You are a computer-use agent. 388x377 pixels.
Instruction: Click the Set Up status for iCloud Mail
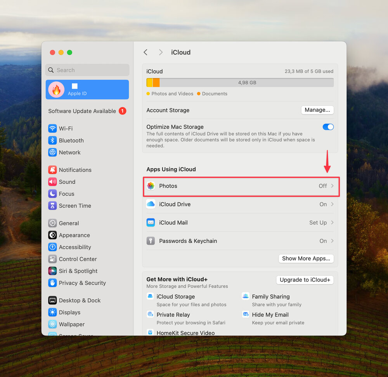[x=318, y=223]
